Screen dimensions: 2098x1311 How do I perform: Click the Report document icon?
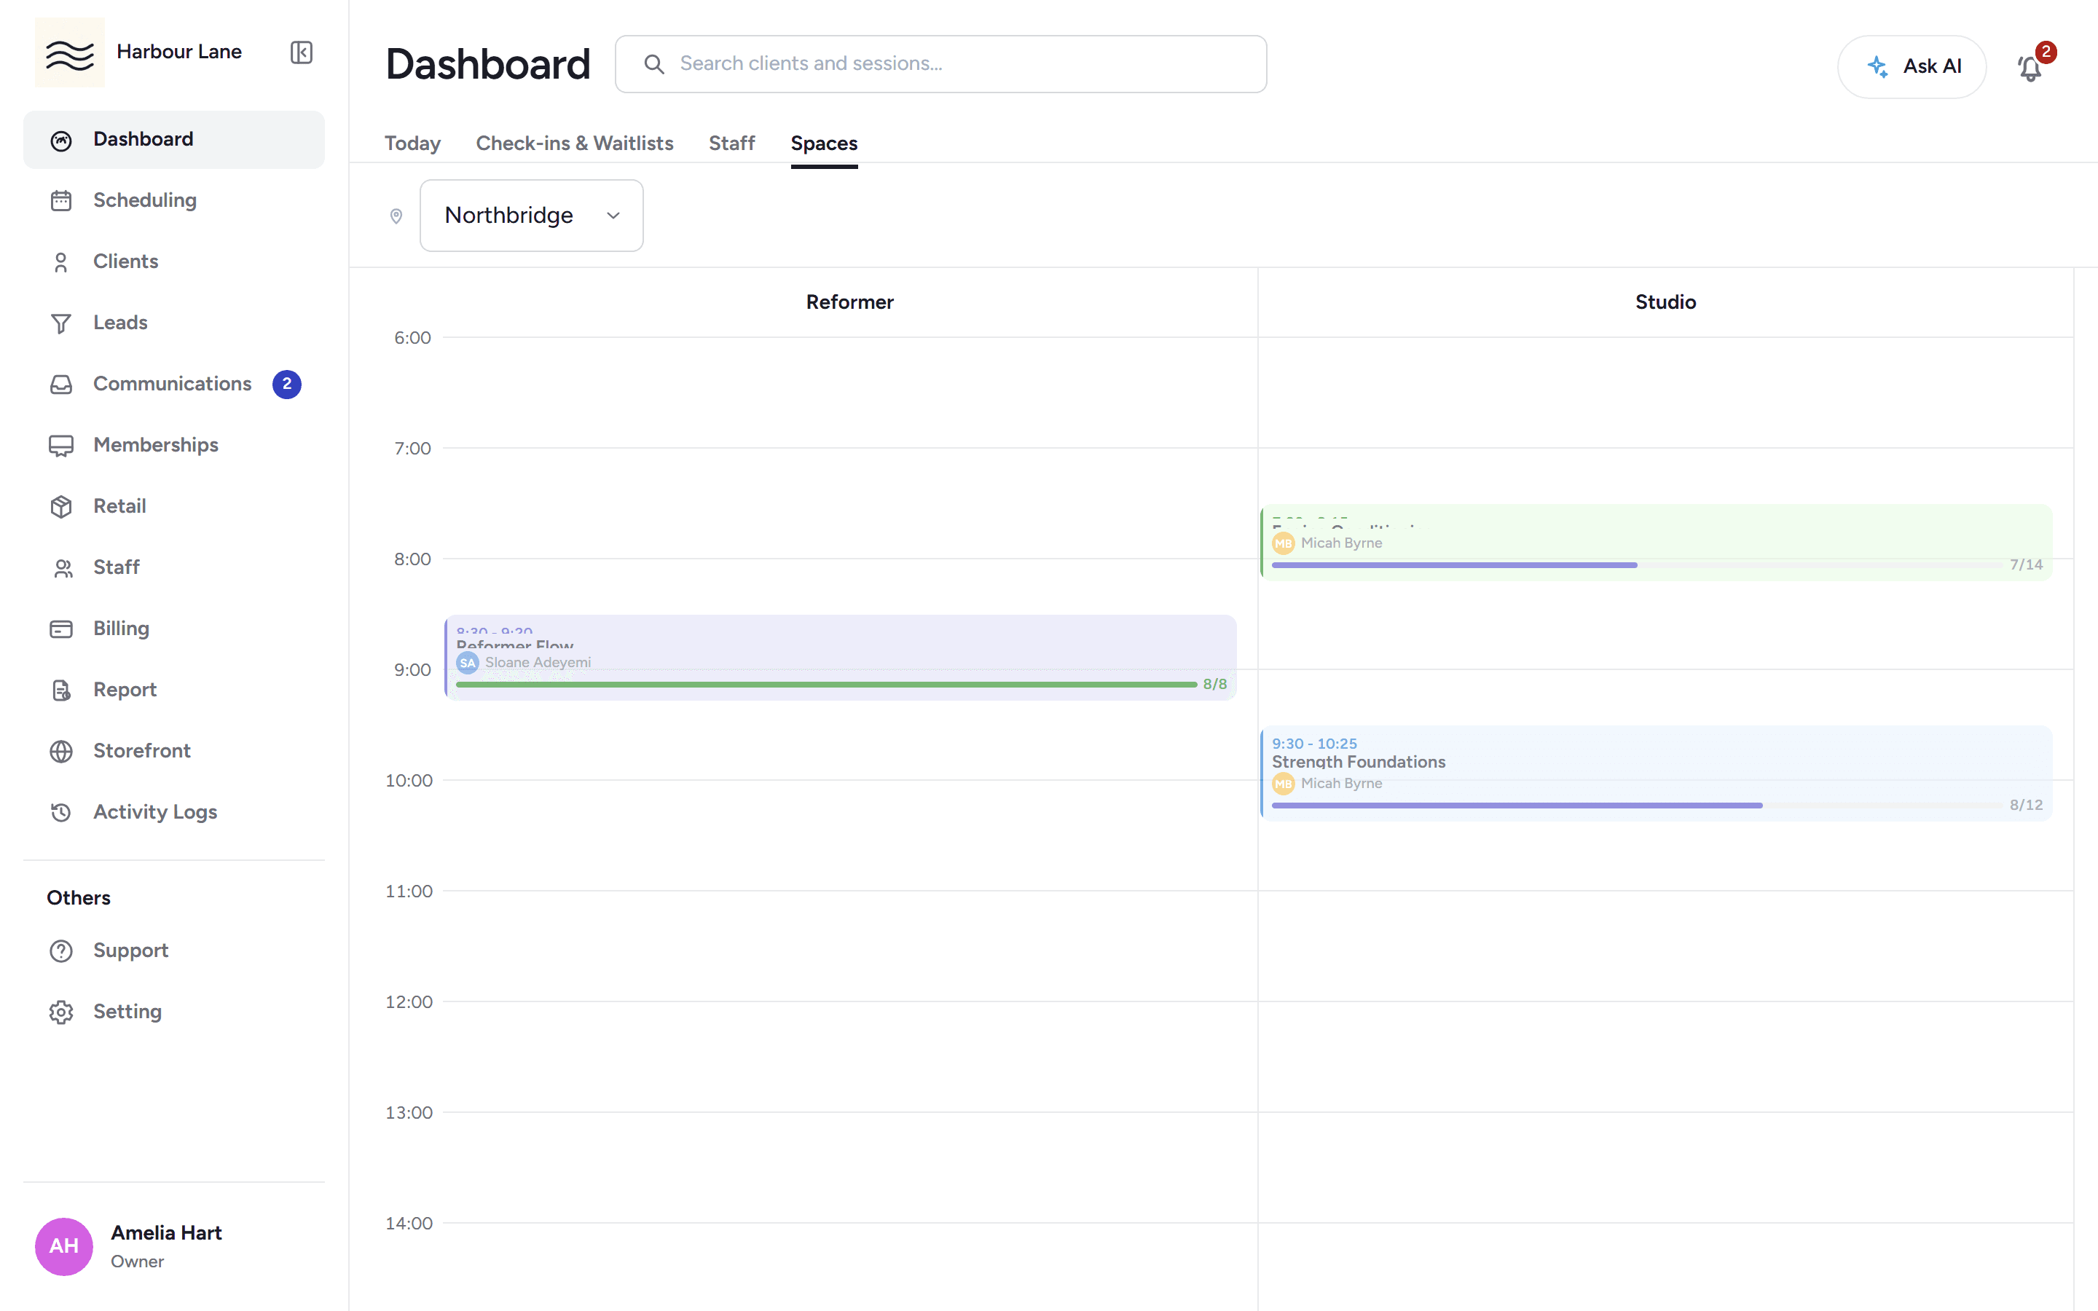pyautogui.click(x=60, y=690)
